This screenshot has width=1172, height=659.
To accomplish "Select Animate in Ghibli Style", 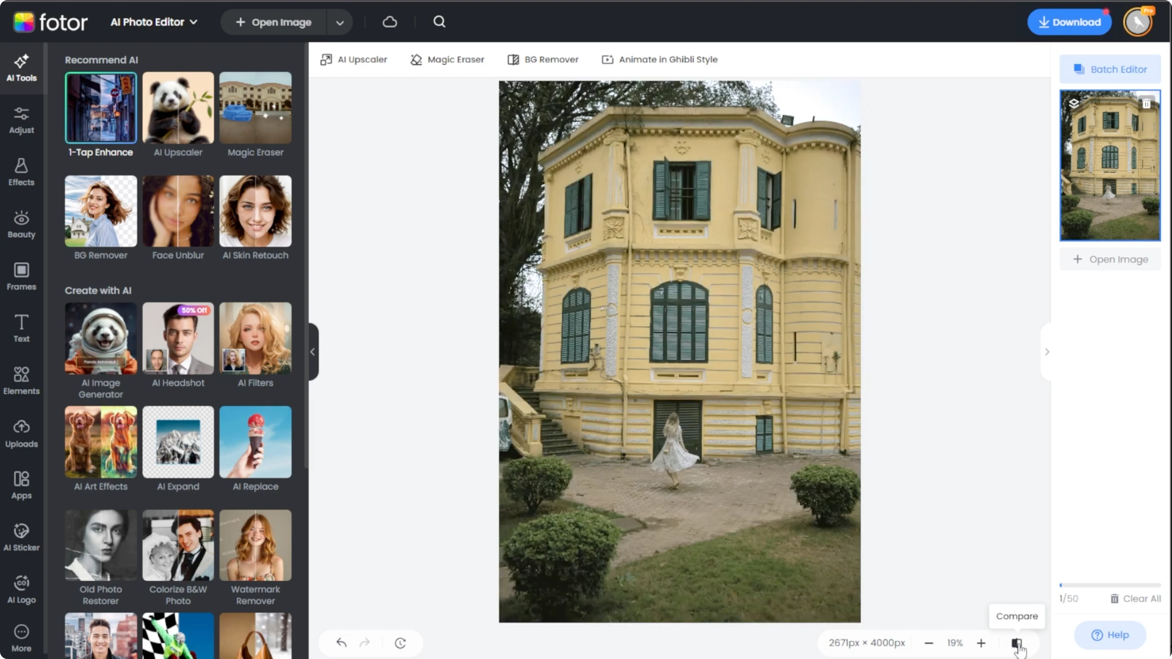I will 660,60.
